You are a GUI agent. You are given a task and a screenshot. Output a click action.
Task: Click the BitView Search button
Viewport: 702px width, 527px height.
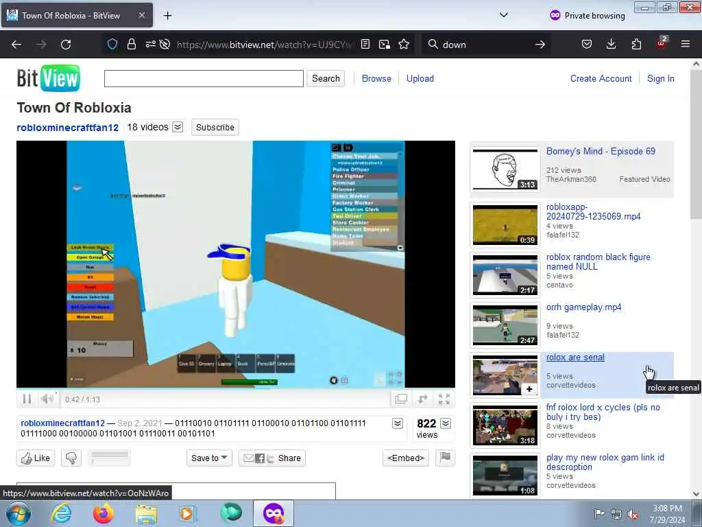pyautogui.click(x=326, y=78)
